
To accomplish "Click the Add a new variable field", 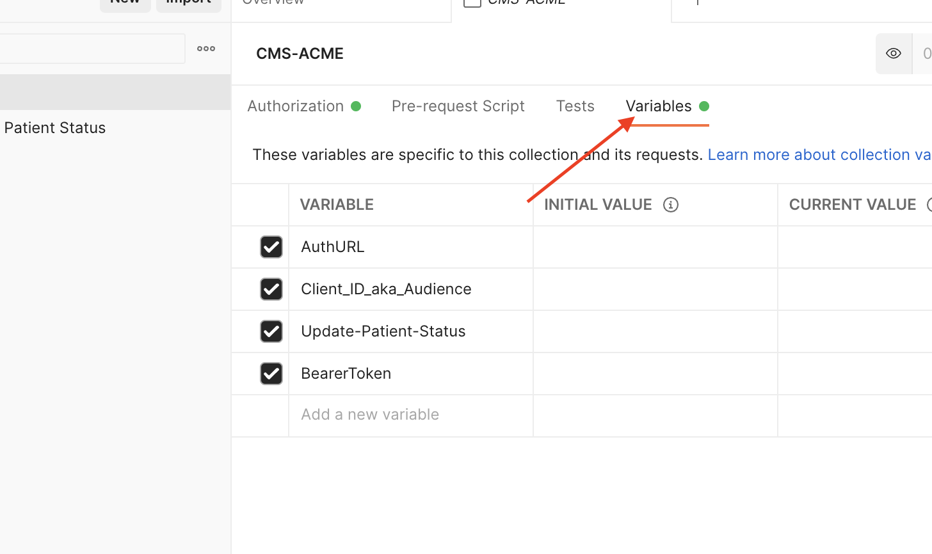I will pyautogui.click(x=370, y=415).
